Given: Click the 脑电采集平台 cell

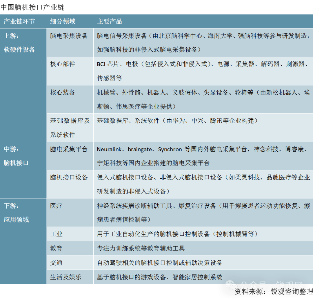Looking at the screenshot, I should coord(69,149).
